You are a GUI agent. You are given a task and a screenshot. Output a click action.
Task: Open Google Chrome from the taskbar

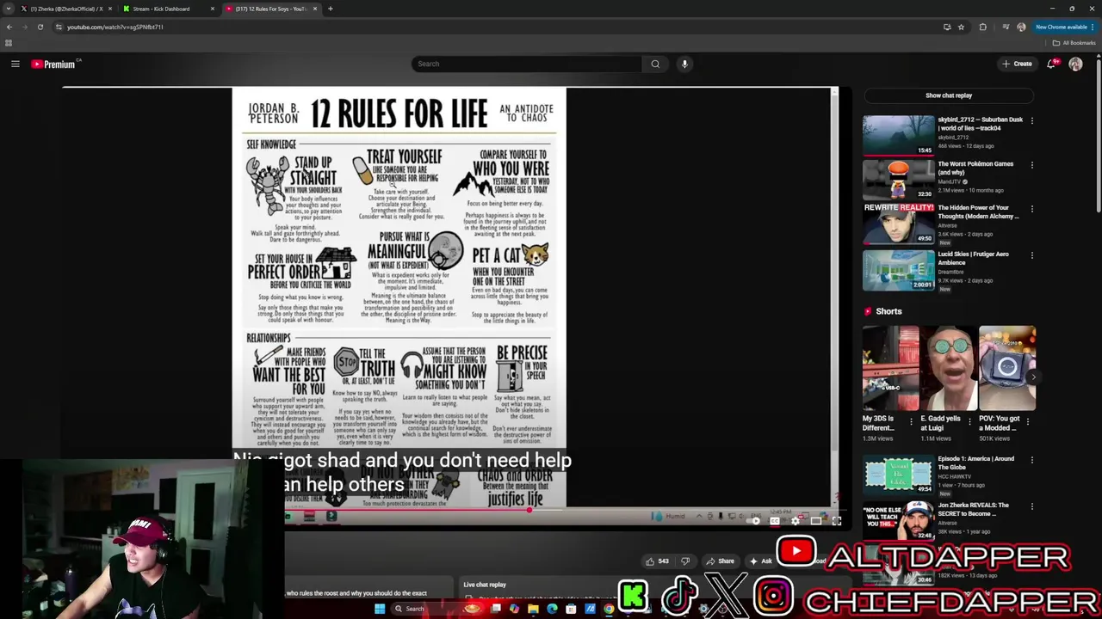click(x=609, y=609)
